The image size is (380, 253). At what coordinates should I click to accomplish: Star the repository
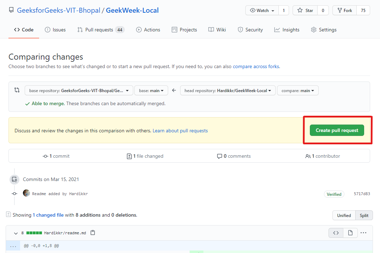pyautogui.click(x=305, y=11)
